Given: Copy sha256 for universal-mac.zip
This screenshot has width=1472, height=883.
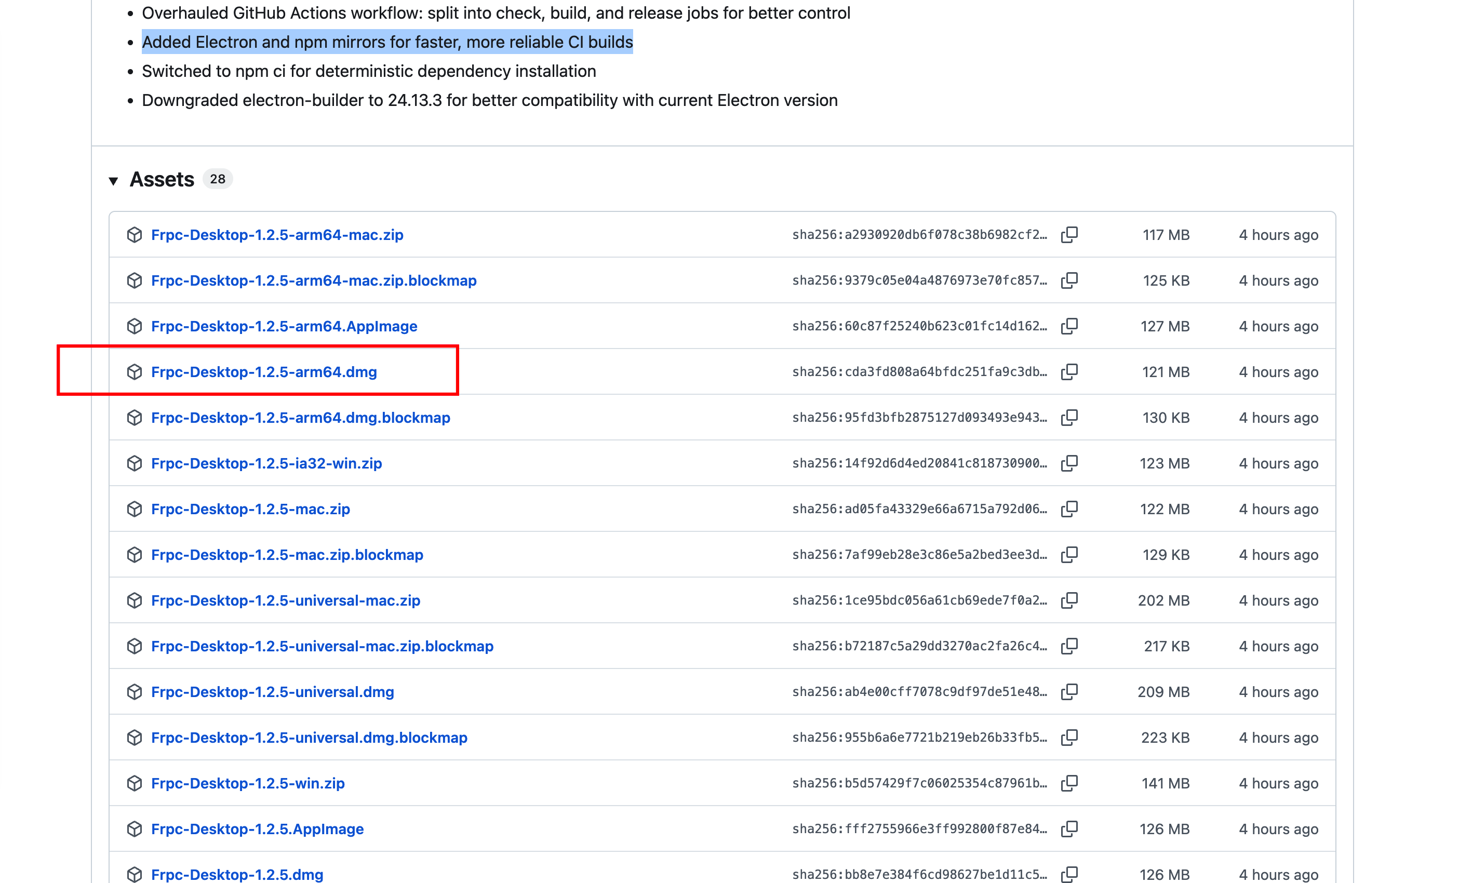Looking at the screenshot, I should point(1069,600).
